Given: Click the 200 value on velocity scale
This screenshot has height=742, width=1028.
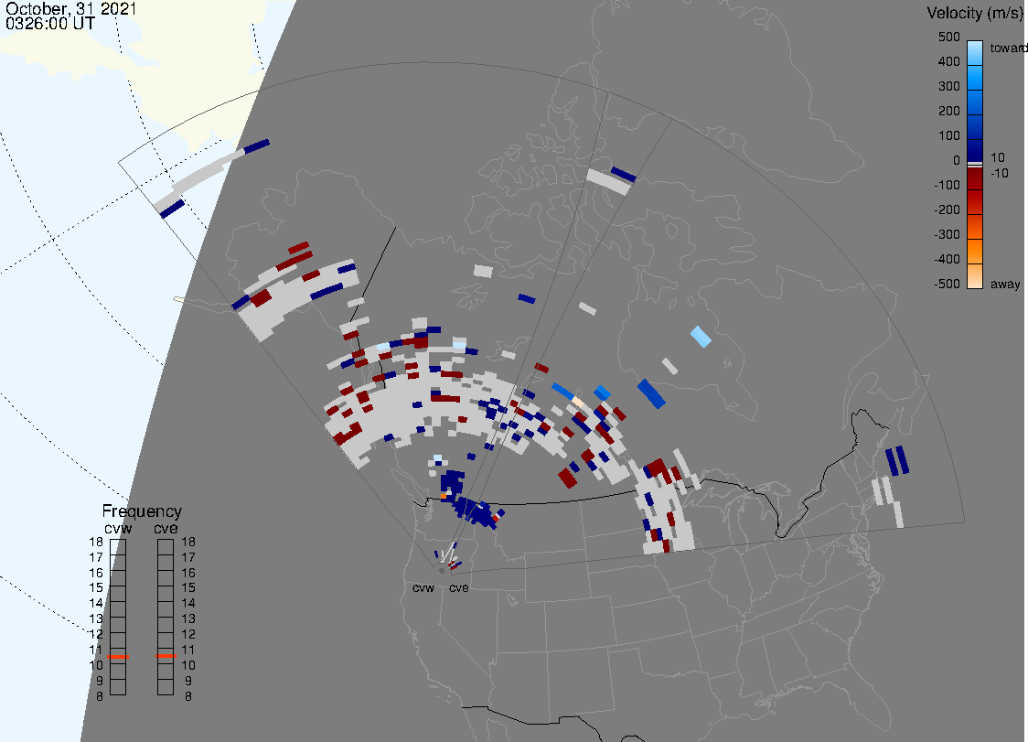Looking at the screenshot, I should pyautogui.click(x=948, y=111).
